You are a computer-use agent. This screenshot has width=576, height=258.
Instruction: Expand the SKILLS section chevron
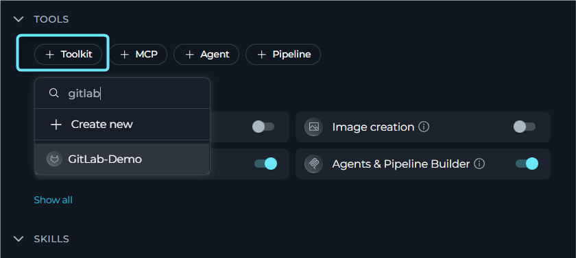pos(19,239)
